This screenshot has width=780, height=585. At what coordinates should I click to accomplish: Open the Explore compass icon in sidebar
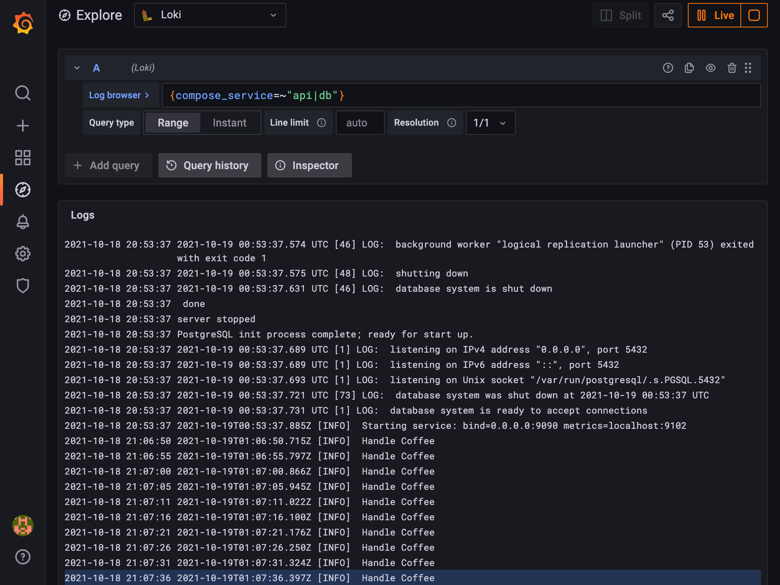pos(23,190)
